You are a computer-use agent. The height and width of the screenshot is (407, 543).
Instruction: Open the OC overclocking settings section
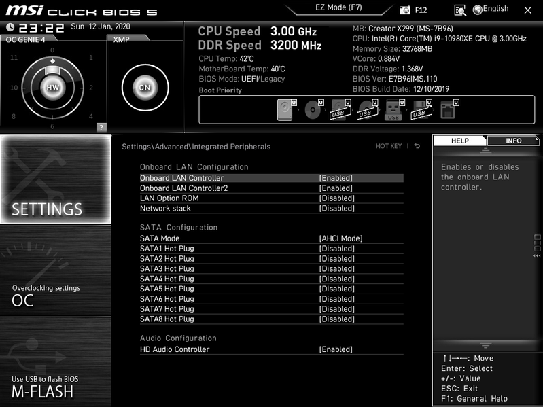56,270
